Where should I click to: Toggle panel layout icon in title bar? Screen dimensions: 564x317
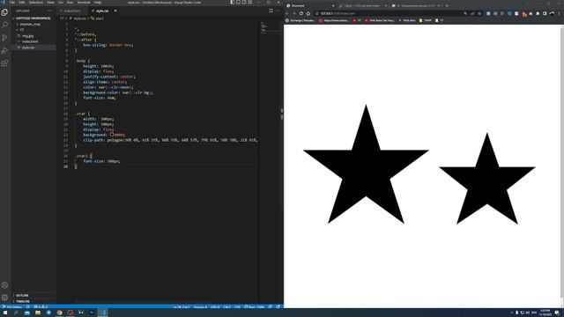point(238,2)
